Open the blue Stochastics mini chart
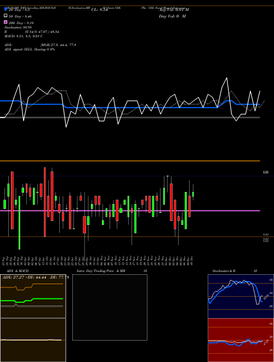Image resolution: width=274 pixels, height=362 pixels. (241, 296)
